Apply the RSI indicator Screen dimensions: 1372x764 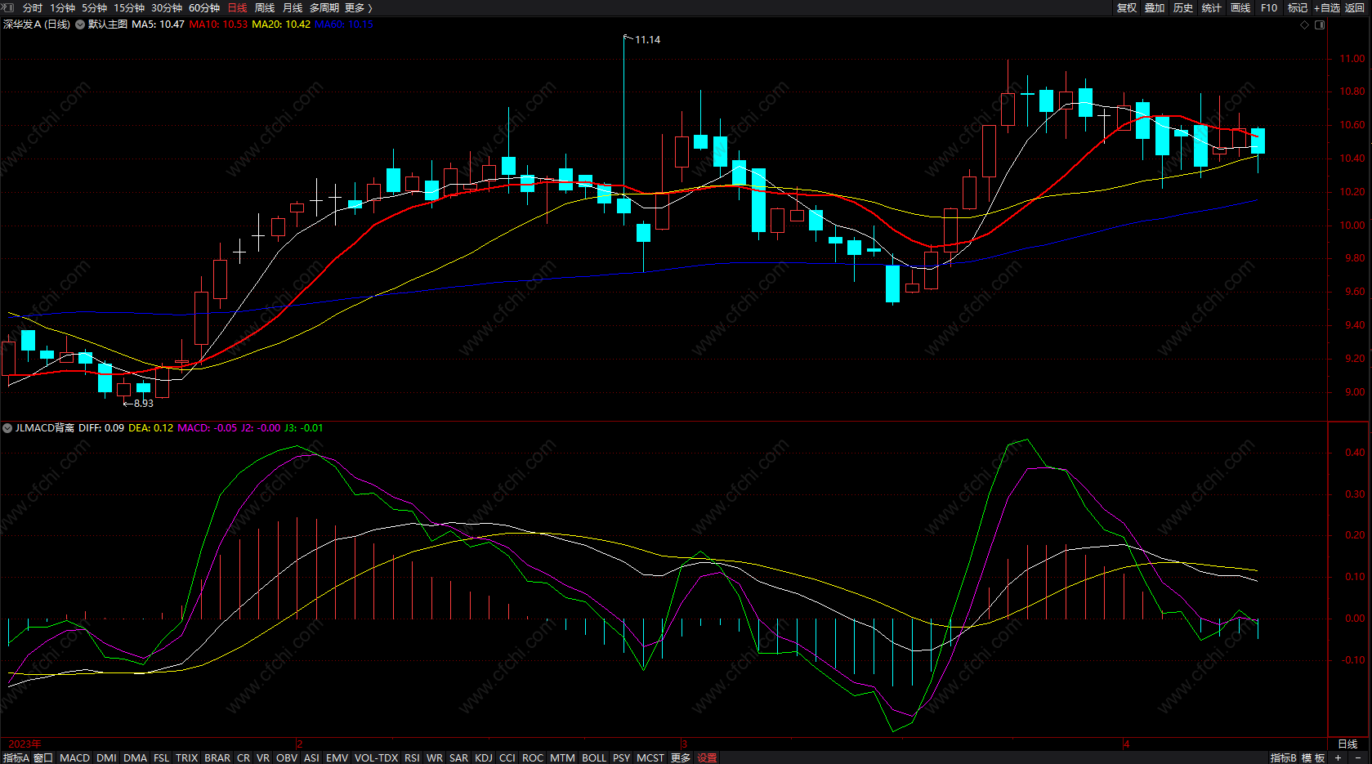pos(412,758)
